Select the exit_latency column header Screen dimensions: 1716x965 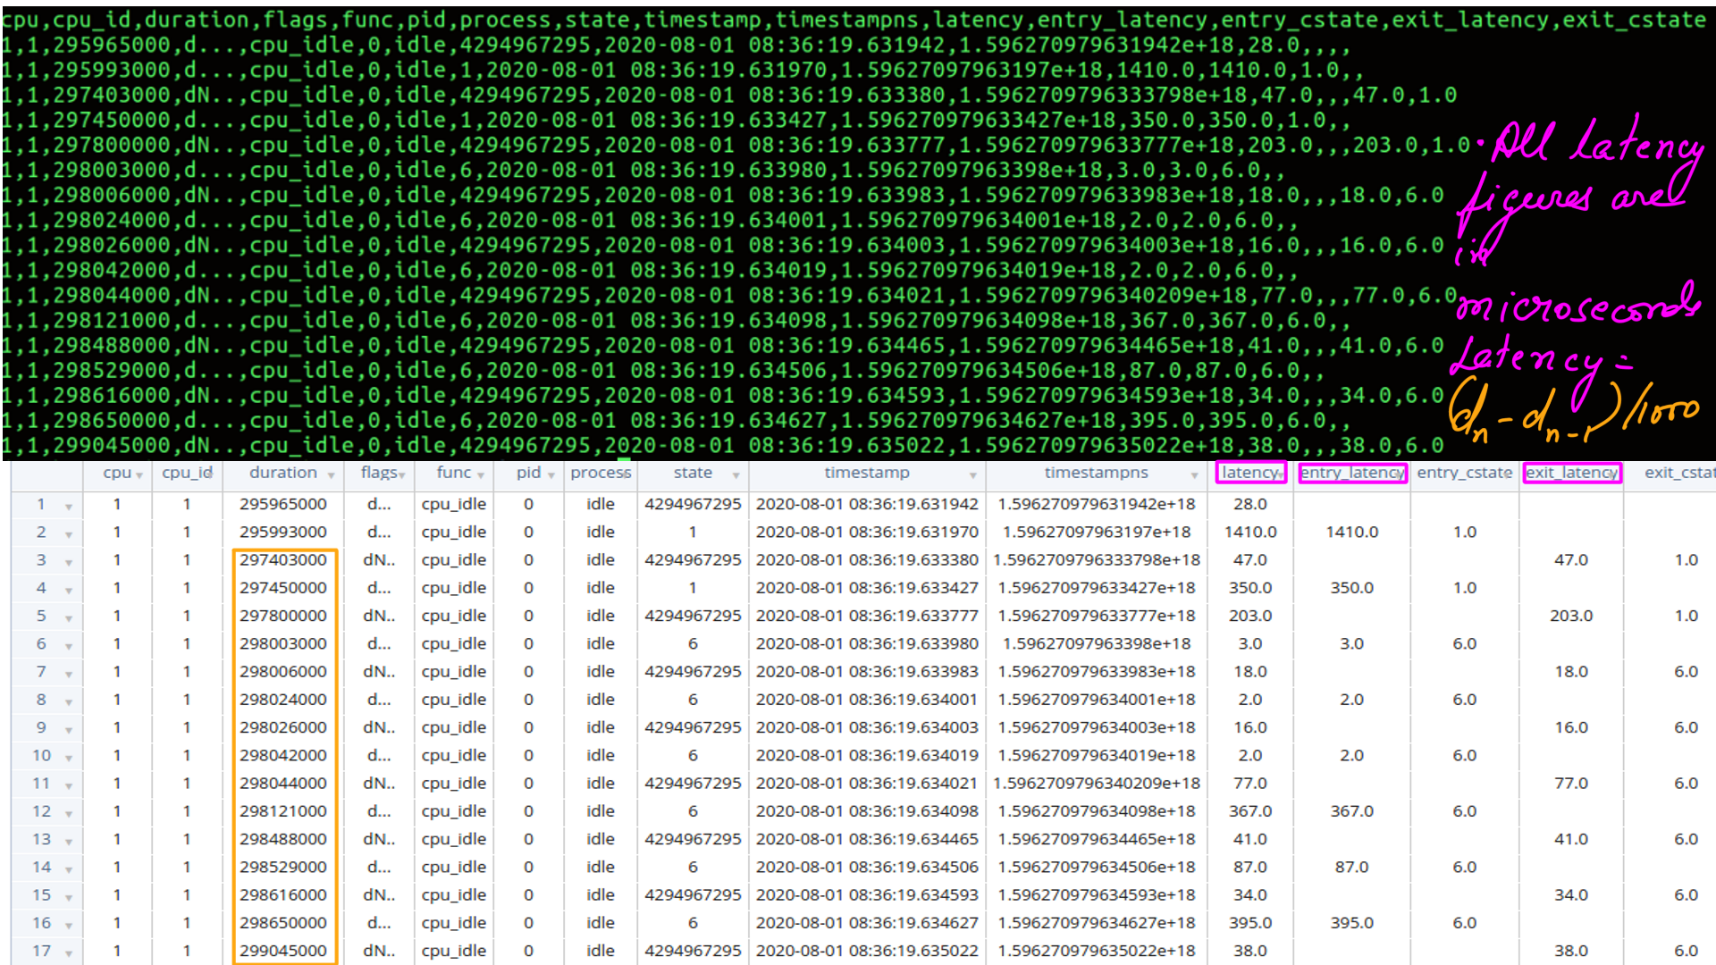(x=1572, y=473)
